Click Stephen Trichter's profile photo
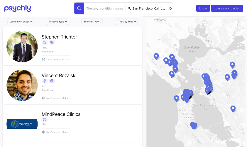This screenshot has height=147, width=247. (x=22, y=46)
